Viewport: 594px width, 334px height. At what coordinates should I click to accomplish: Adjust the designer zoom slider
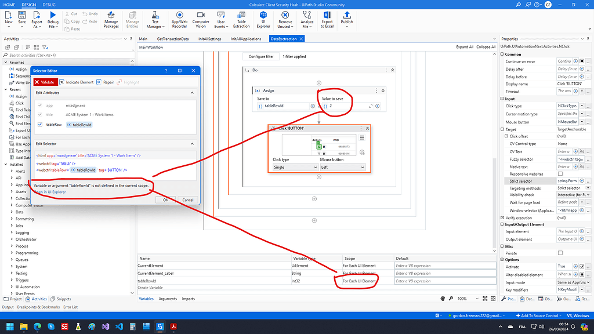[463, 298]
